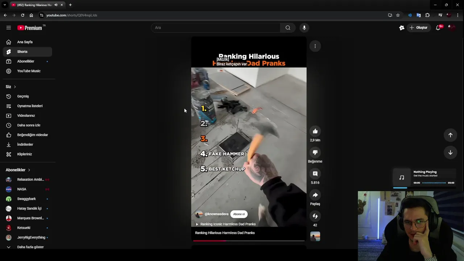Image resolution: width=464 pixels, height=261 pixels.
Task: Open Daha sonra izle list
Action: click(28, 125)
